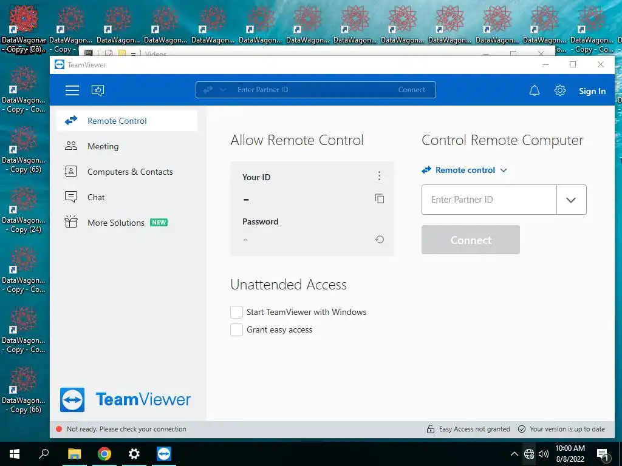Click the red Not ready status indicator

[59, 429]
